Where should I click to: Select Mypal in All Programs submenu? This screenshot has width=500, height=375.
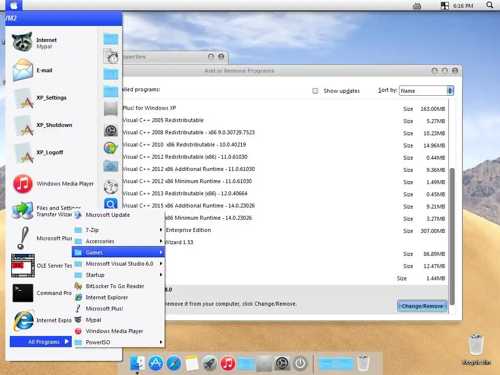[119, 320]
